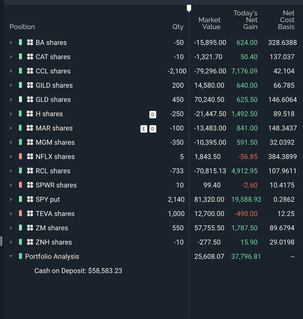This screenshot has width=303, height=319.
Task: Click the grid icon beside MGM shares
Action: click(x=30, y=142)
